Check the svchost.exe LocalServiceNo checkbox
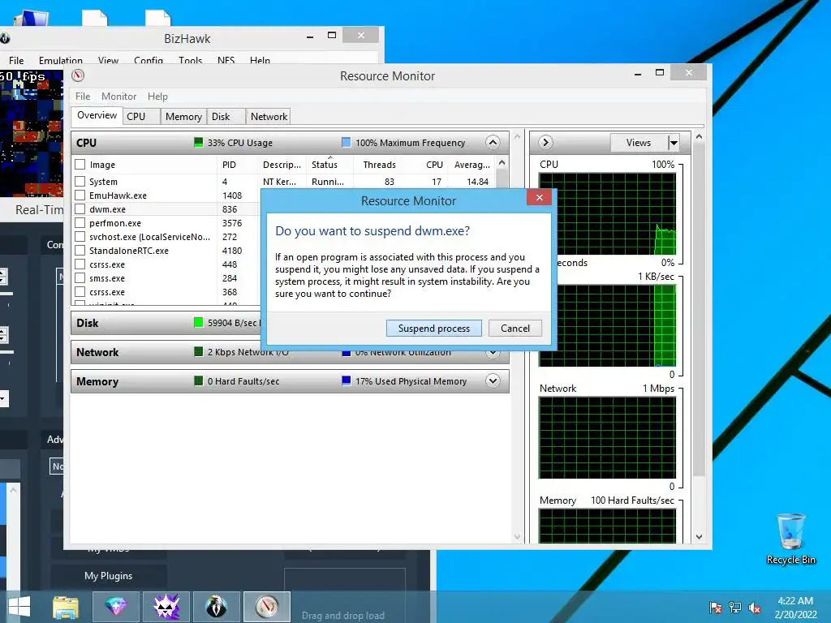This screenshot has width=831, height=623. [x=80, y=236]
